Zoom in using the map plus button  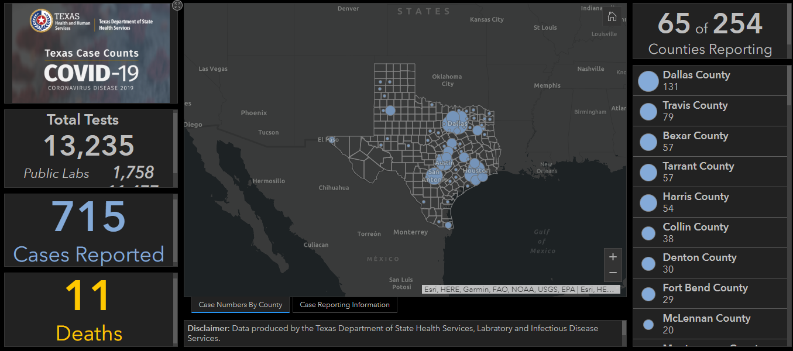613,257
